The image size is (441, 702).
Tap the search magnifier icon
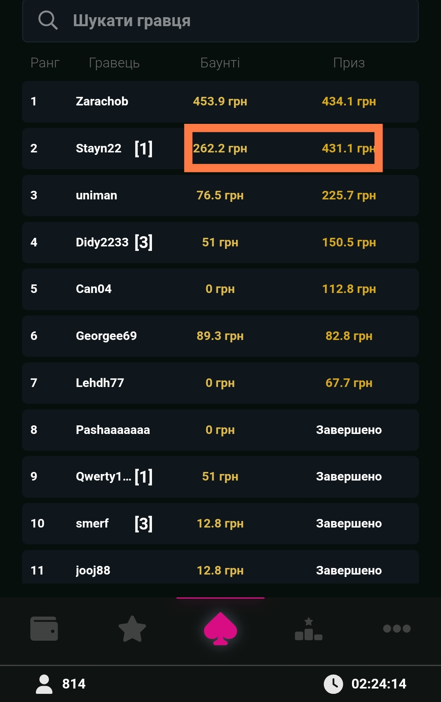[x=48, y=20]
